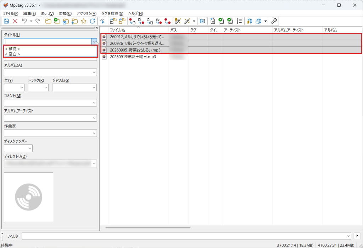Select the Text file to Tag converter icon

point(159,21)
